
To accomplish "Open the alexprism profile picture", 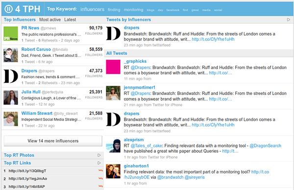I will click(113, 145).
